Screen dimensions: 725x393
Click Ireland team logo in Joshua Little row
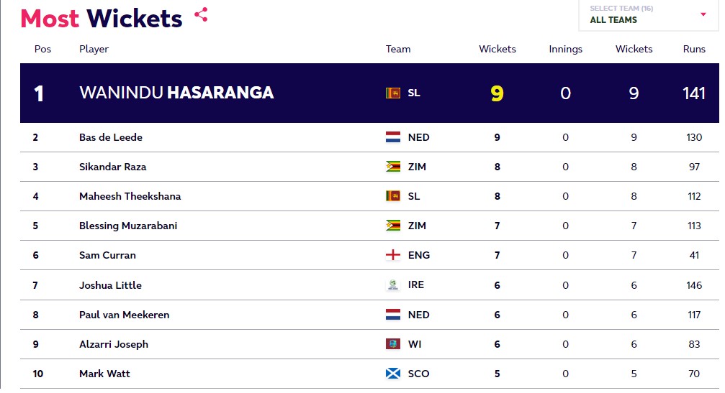[x=393, y=285]
